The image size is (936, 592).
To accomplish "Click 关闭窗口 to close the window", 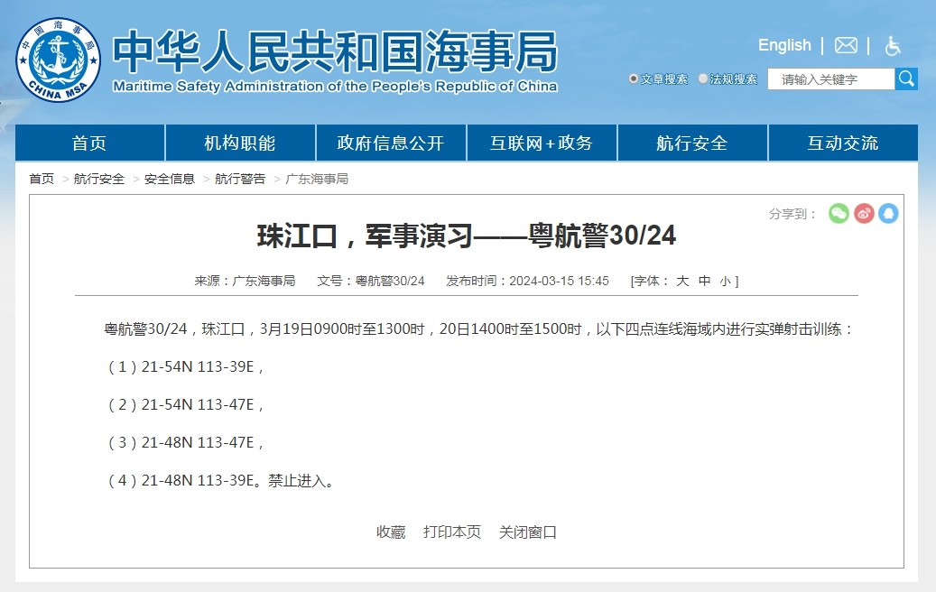I will click(528, 532).
